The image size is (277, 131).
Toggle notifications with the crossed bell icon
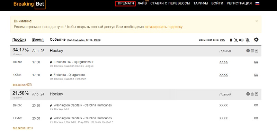[248, 40]
